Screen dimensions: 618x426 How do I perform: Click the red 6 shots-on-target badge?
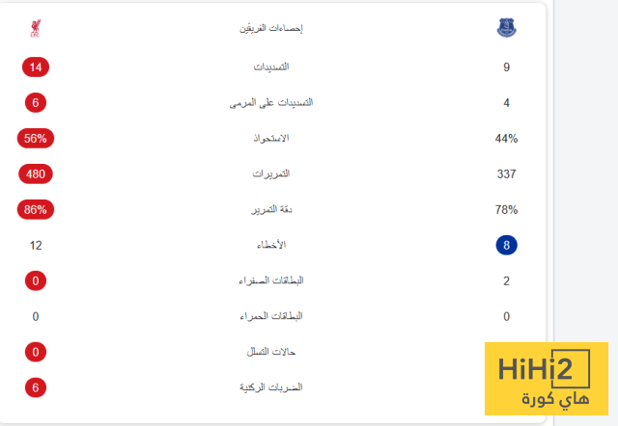coord(36,103)
